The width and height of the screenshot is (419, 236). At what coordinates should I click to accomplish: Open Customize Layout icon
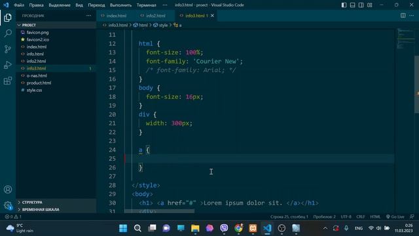click(x=369, y=5)
